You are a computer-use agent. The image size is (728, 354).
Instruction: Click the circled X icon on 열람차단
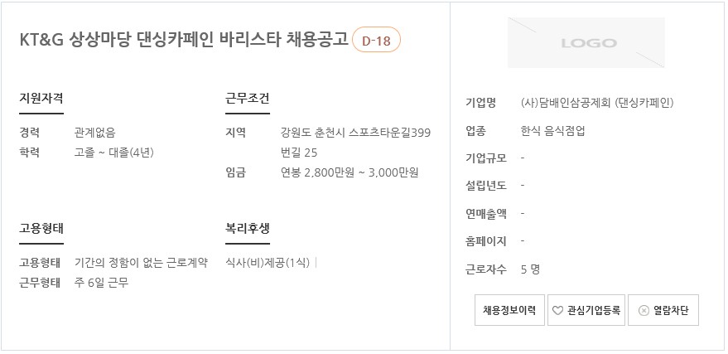(x=644, y=310)
